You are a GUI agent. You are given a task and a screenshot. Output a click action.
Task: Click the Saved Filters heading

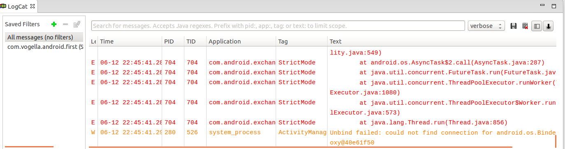pyautogui.click(x=22, y=24)
